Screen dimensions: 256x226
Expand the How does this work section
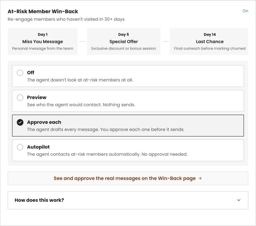[128, 200]
